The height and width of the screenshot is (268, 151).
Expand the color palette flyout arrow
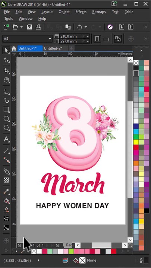coord(141,51)
